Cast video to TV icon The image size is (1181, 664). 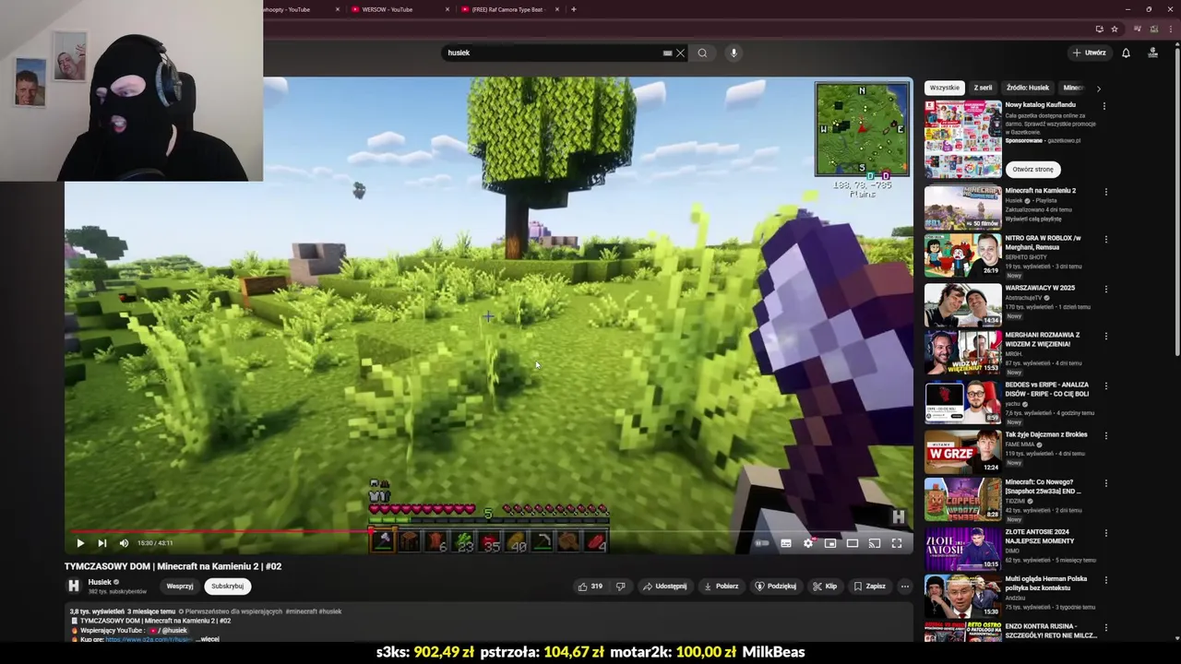pos(875,543)
